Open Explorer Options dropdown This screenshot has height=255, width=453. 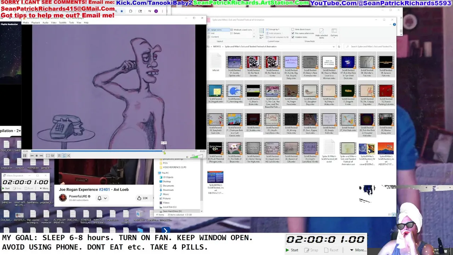coord(334,33)
